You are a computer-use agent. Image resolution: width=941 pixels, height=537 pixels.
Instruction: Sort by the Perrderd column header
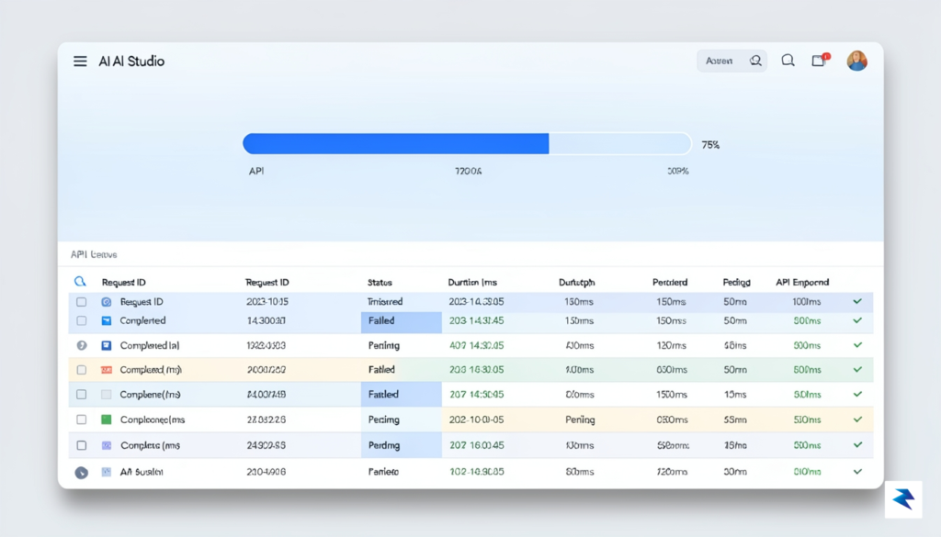click(x=670, y=283)
